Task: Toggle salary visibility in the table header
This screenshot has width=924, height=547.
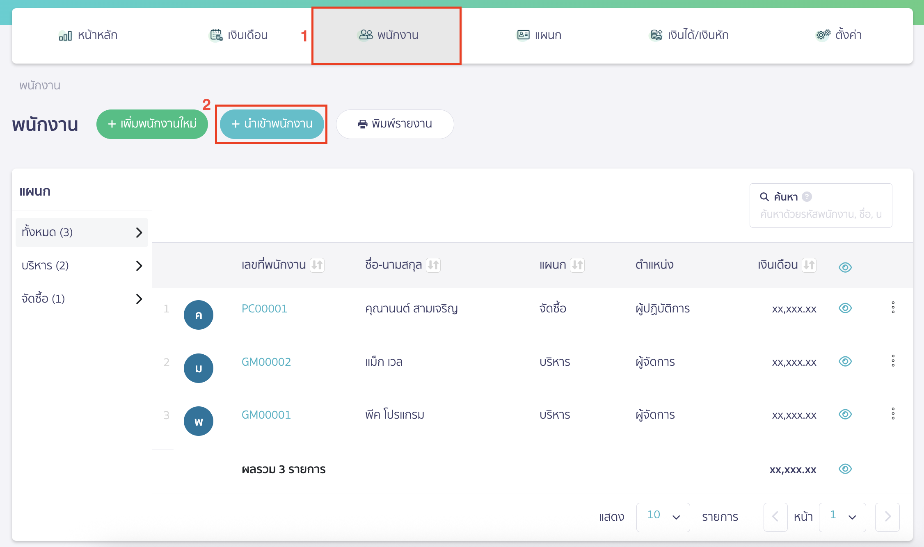Action: pos(845,267)
